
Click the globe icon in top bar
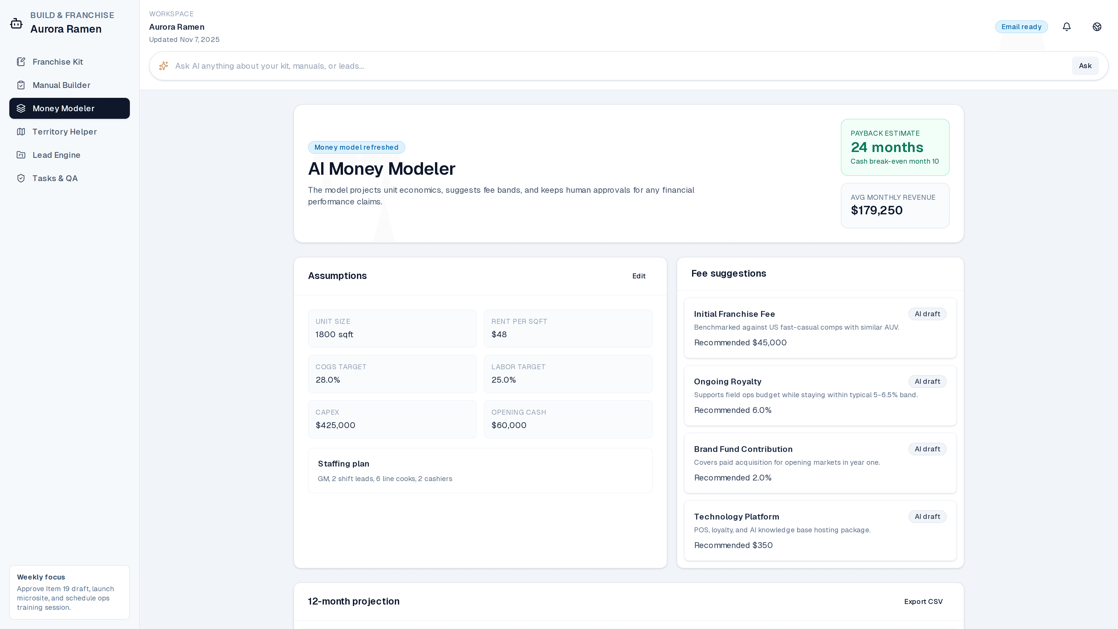(1097, 26)
